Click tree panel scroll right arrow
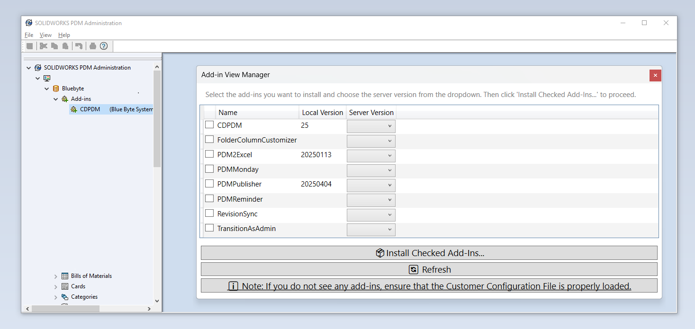Screen dimensions: 695x329 tap(149, 309)
